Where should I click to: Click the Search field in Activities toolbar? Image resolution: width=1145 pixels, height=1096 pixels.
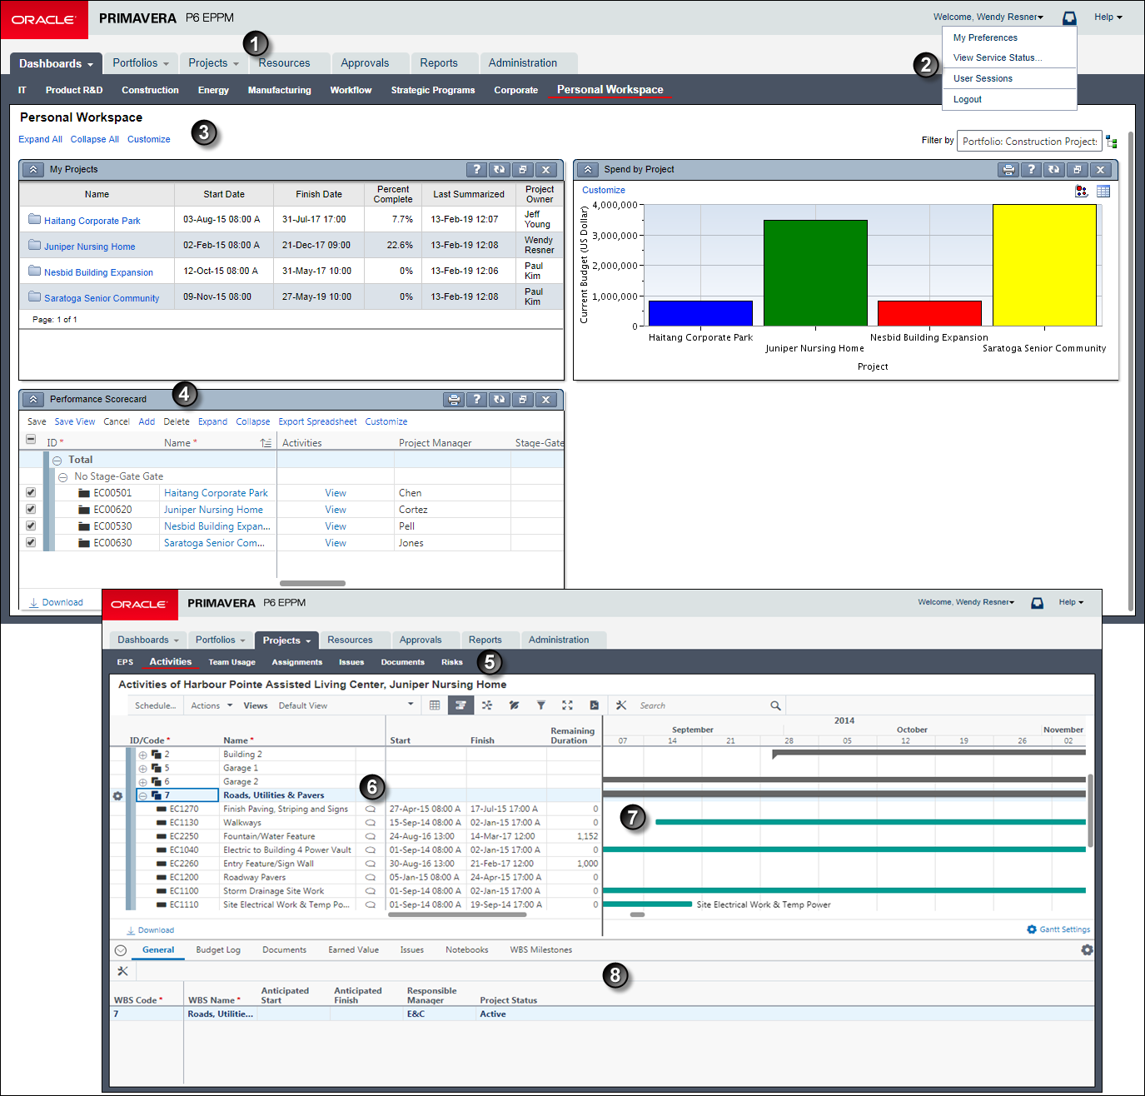pyautogui.click(x=702, y=705)
